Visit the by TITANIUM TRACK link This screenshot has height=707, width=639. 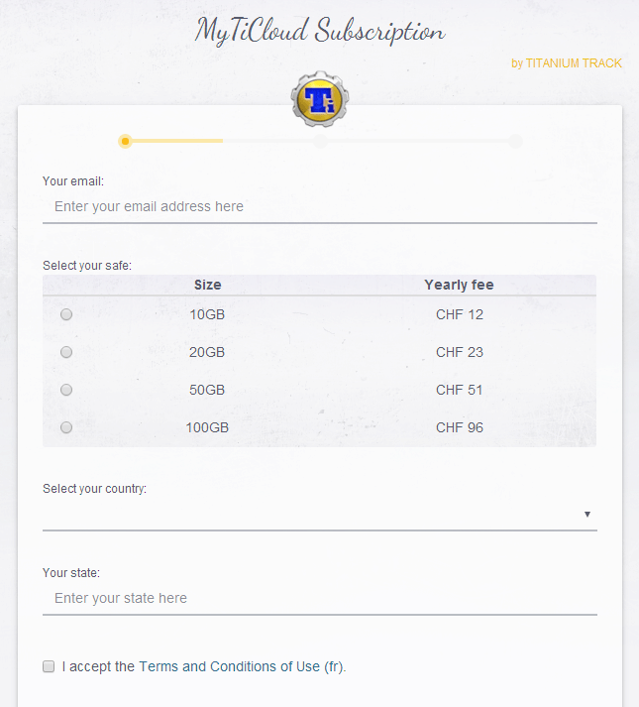567,63
